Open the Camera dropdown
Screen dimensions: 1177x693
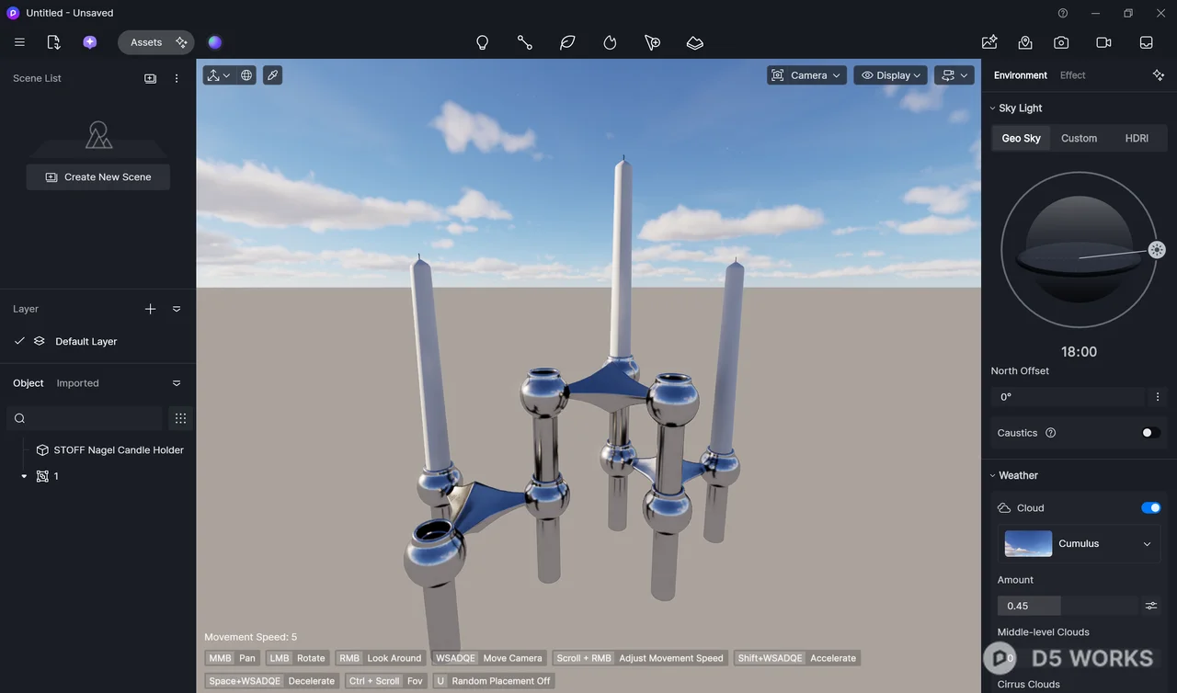(x=806, y=75)
